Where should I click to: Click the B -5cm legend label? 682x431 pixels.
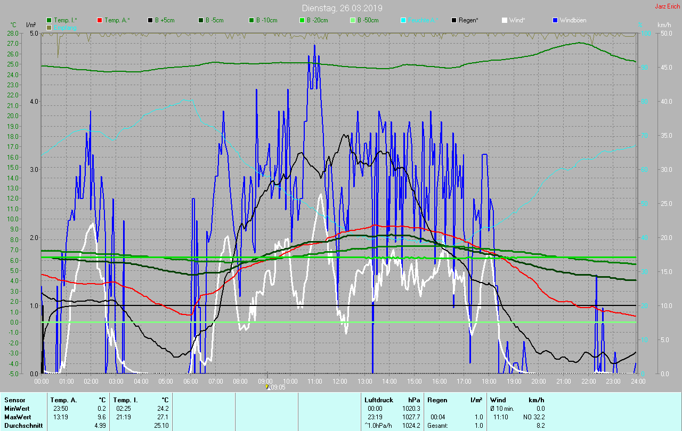pyautogui.click(x=215, y=20)
